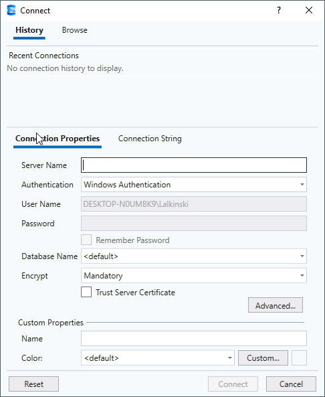Switch to the Browse tab
The image size is (325, 397).
pos(75,30)
